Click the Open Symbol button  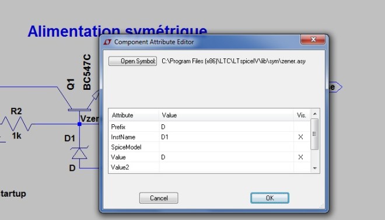pyautogui.click(x=132, y=61)
